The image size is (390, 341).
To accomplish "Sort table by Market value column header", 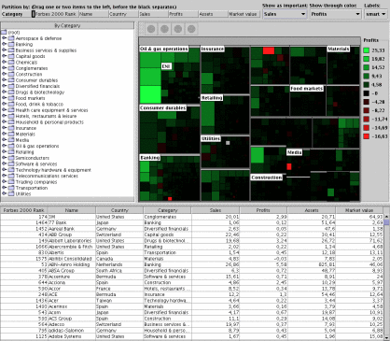I will (x=359, y=210).
